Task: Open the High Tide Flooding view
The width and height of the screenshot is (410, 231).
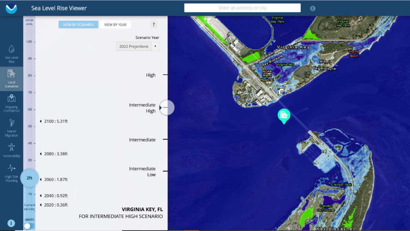Action: click(11, 172)
